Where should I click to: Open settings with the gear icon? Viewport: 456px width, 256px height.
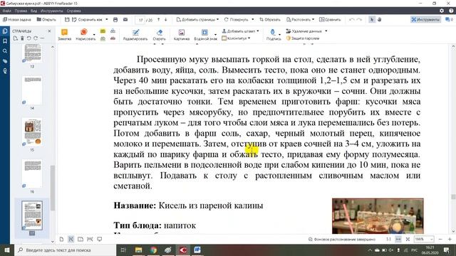coord(442,11)
